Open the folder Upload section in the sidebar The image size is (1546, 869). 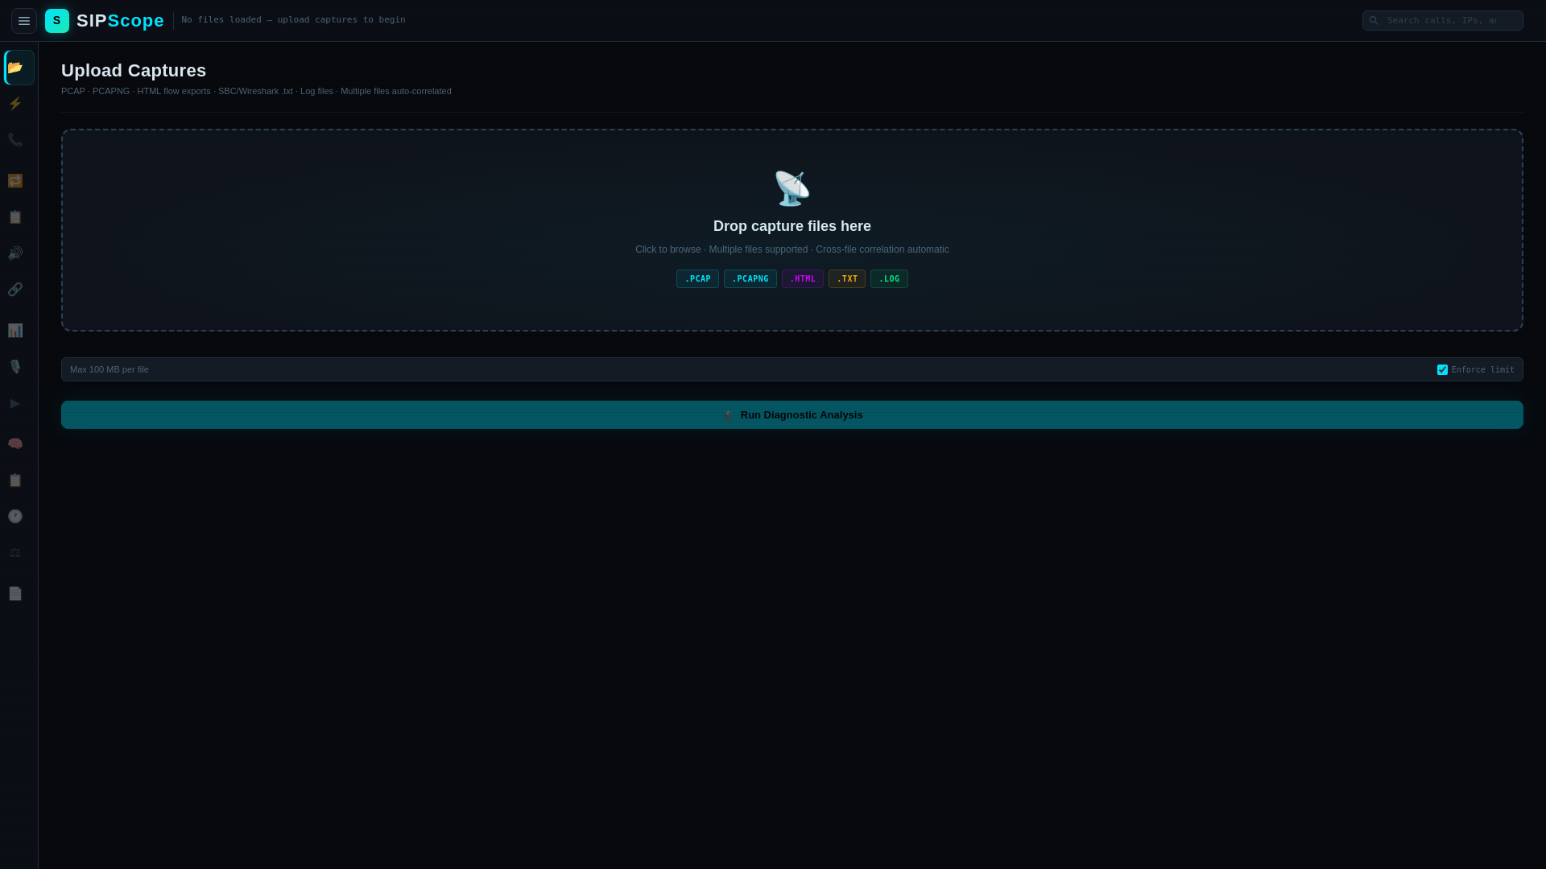coord(19,68)
